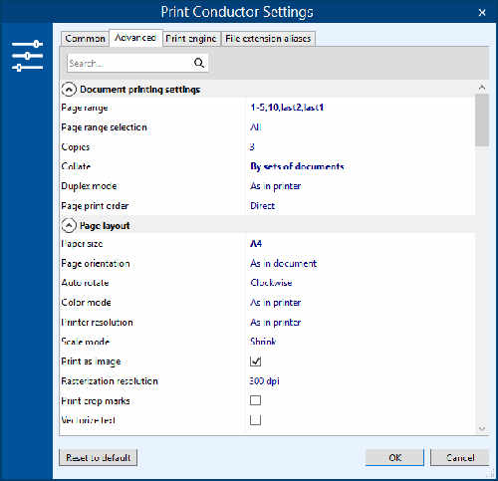This screenshot has width=498, height=481.
Task: Select the Print as image label
Action: click(x=91, y=361)
